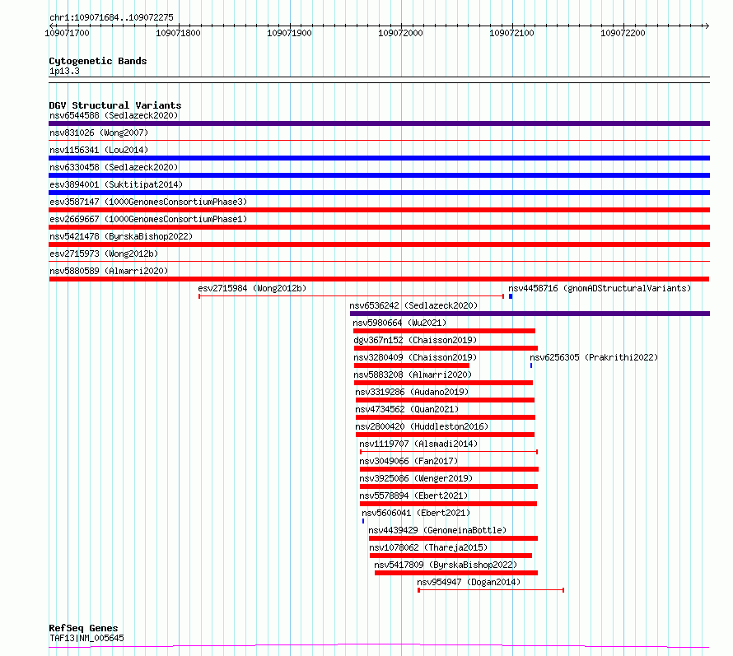
Task: Select the purple nsv6536242 variant bar
Action: point(530,314)
